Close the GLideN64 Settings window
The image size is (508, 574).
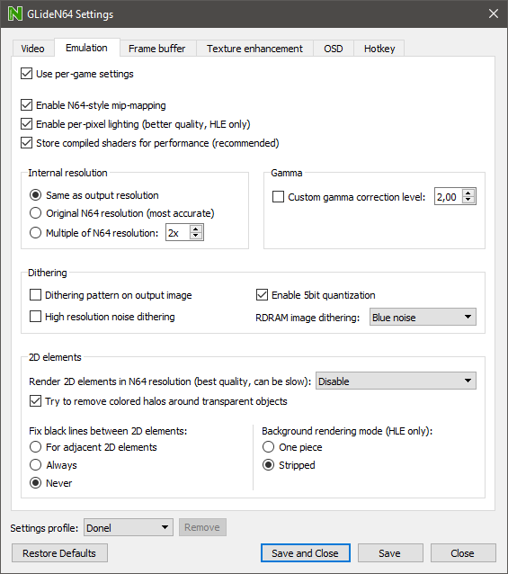(x=494, y=13)
